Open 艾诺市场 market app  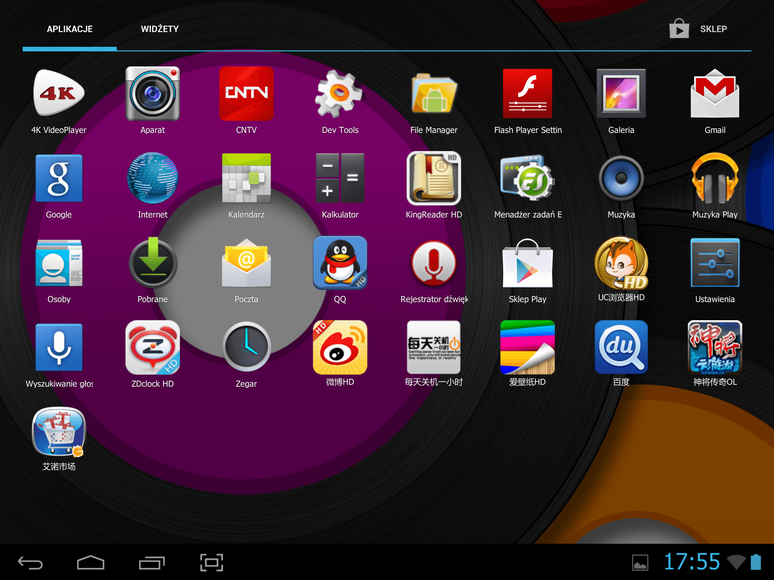[59, 432]
